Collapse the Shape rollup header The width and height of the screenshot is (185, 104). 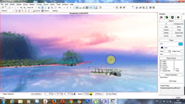coord(171,40)
